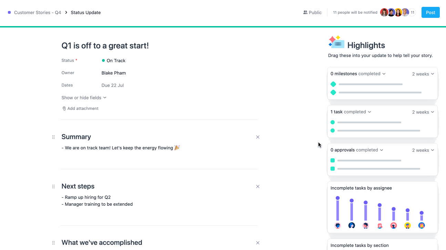Open the On Track status selector
Image resolution: width=446 pixels, height=250 pixels.
pyautogui.click(x=114, y=61)
